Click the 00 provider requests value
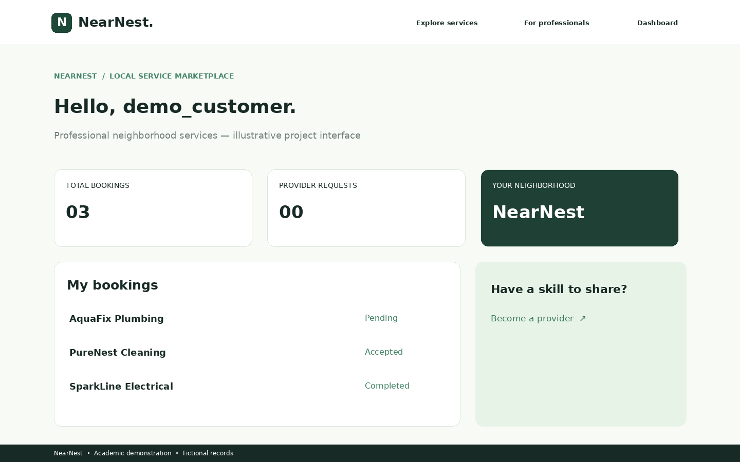Screen dimensions: 740x462 click(291, 212)
